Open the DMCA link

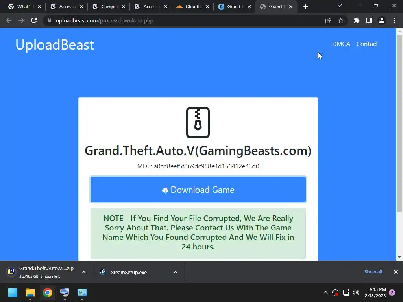(341, 44)
